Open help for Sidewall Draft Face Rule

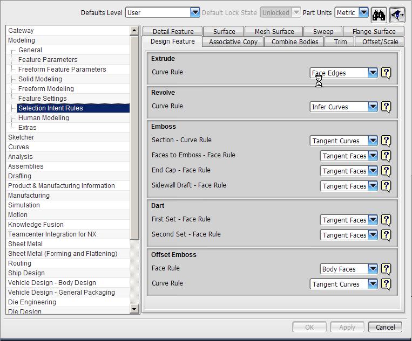[x=386, y=186]
